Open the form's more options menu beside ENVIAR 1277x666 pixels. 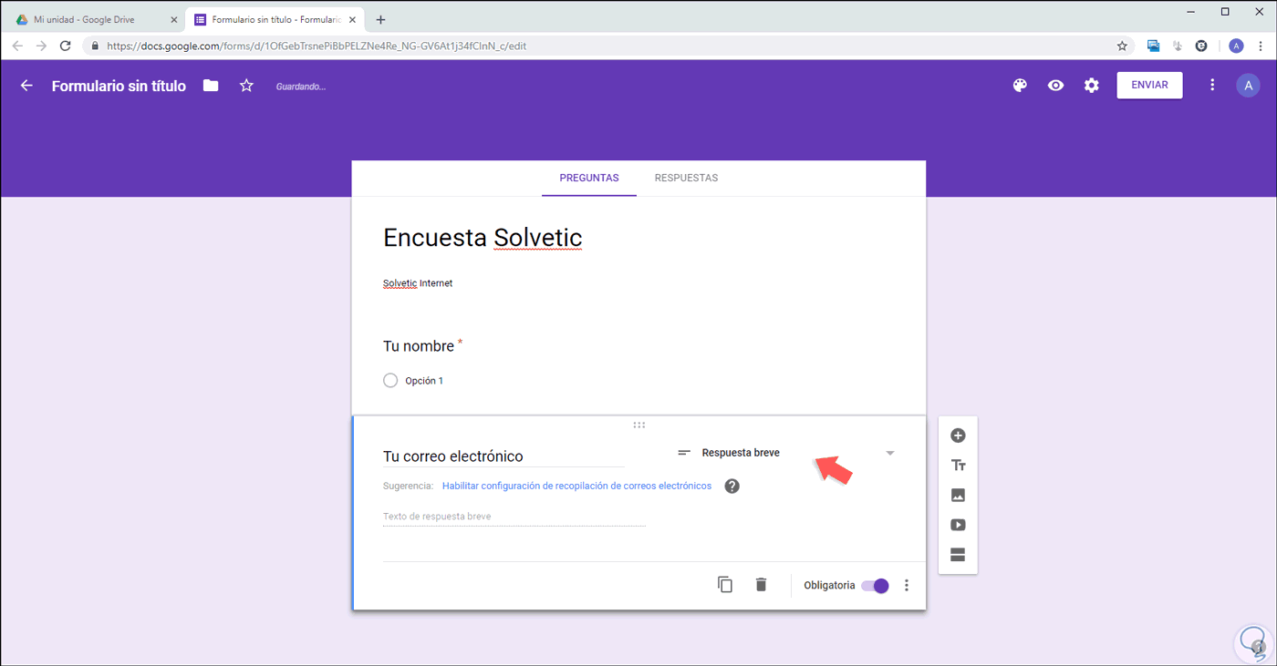pos(1212,85)
